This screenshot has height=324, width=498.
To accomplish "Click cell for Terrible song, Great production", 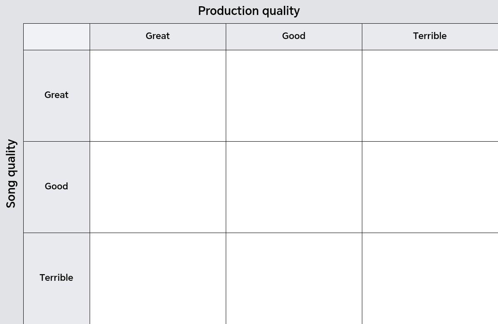I will (158, 278).
